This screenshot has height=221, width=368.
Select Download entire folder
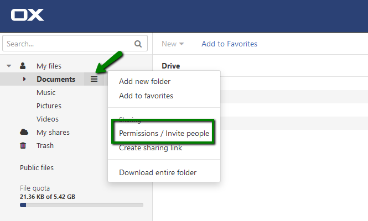point(158,172)
